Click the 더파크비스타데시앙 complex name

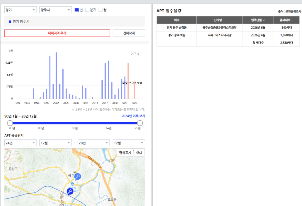tap(219, 35)
